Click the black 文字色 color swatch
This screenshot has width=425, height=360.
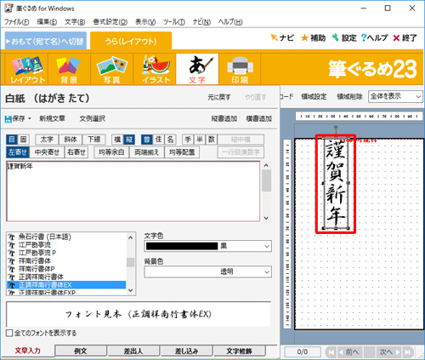pos(182,246)
